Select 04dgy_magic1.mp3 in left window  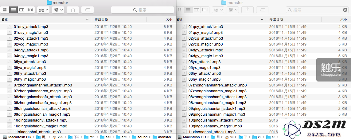click(31, 56)
